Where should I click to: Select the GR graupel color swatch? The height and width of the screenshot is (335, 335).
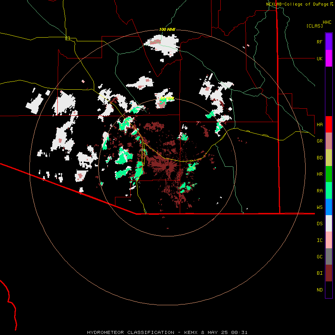(x=329, y=141)
